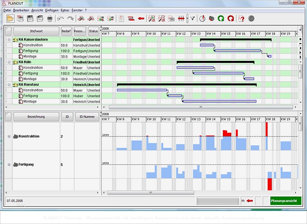This screenshot has height=224, width=307.
Task: Open the Datei menu
Action: pos(7,10)
